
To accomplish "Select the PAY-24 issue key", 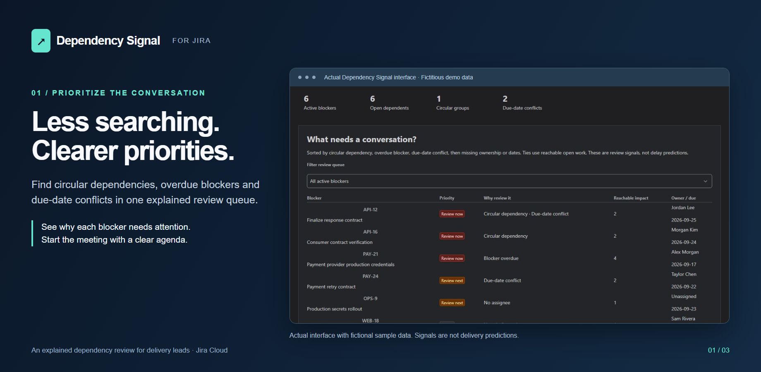I will pos(370,276).
